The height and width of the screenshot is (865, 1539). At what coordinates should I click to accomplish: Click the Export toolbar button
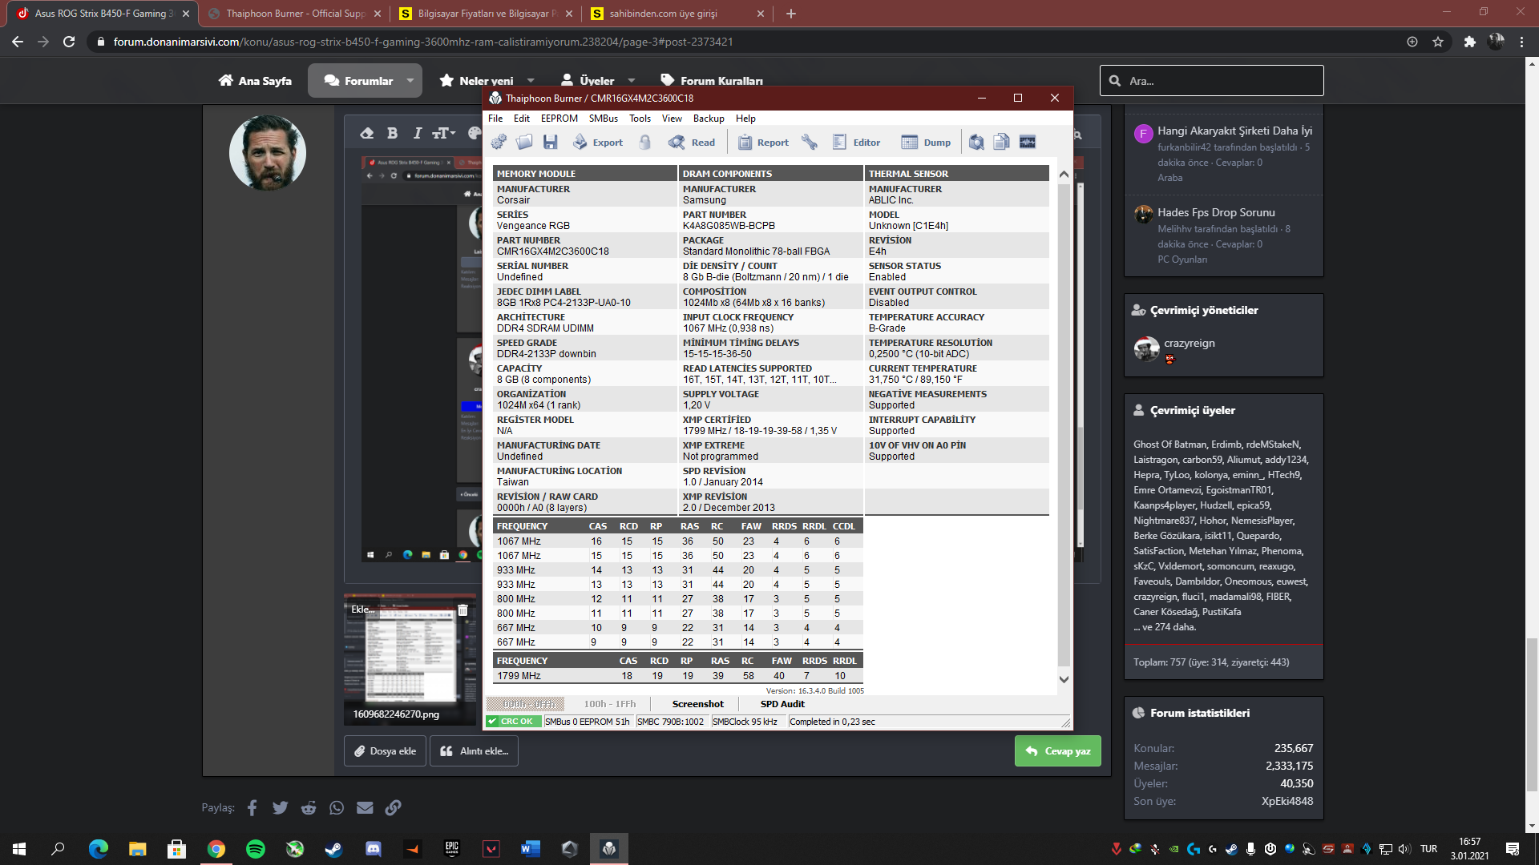(x=597, y=142)
